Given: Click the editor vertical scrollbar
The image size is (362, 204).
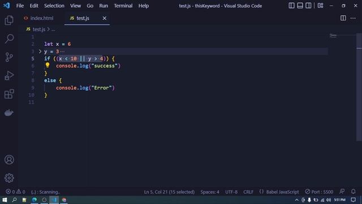Looking at the screenshot, I should 359,87.
